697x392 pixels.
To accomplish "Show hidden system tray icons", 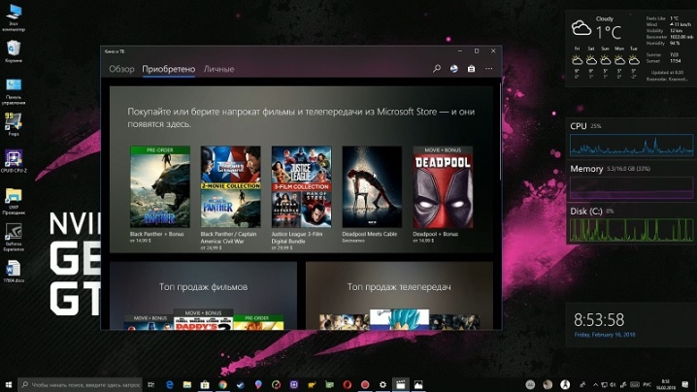I will click(x=596, y=385).
